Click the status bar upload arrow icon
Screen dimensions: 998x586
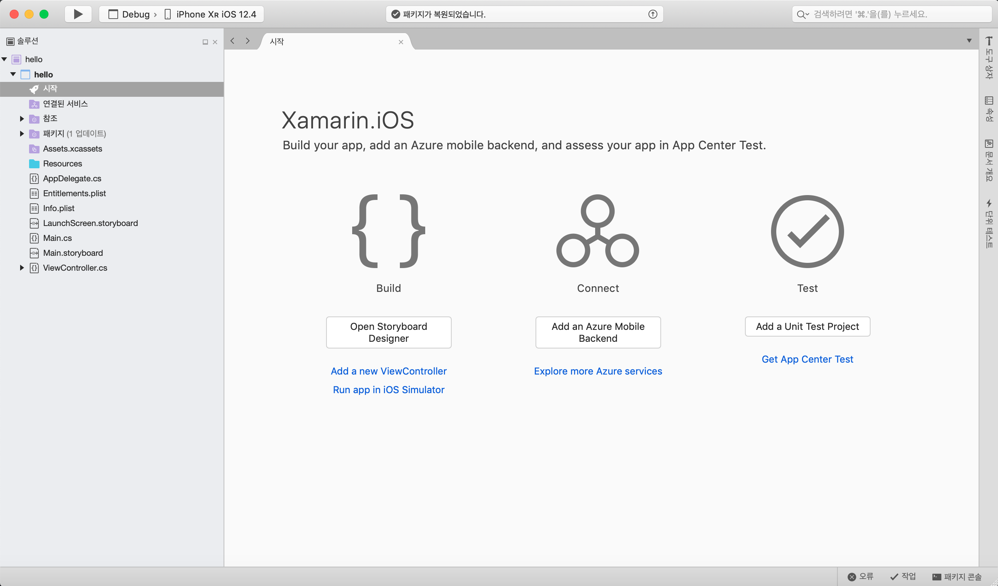(x=653, y=14)
